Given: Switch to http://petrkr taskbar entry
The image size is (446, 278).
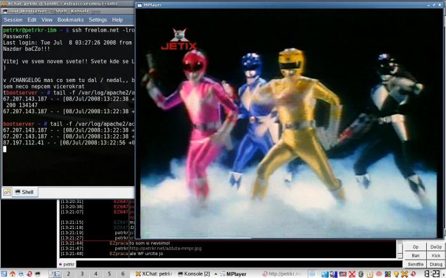Looking at the screenshot, I should coord(282,274).
